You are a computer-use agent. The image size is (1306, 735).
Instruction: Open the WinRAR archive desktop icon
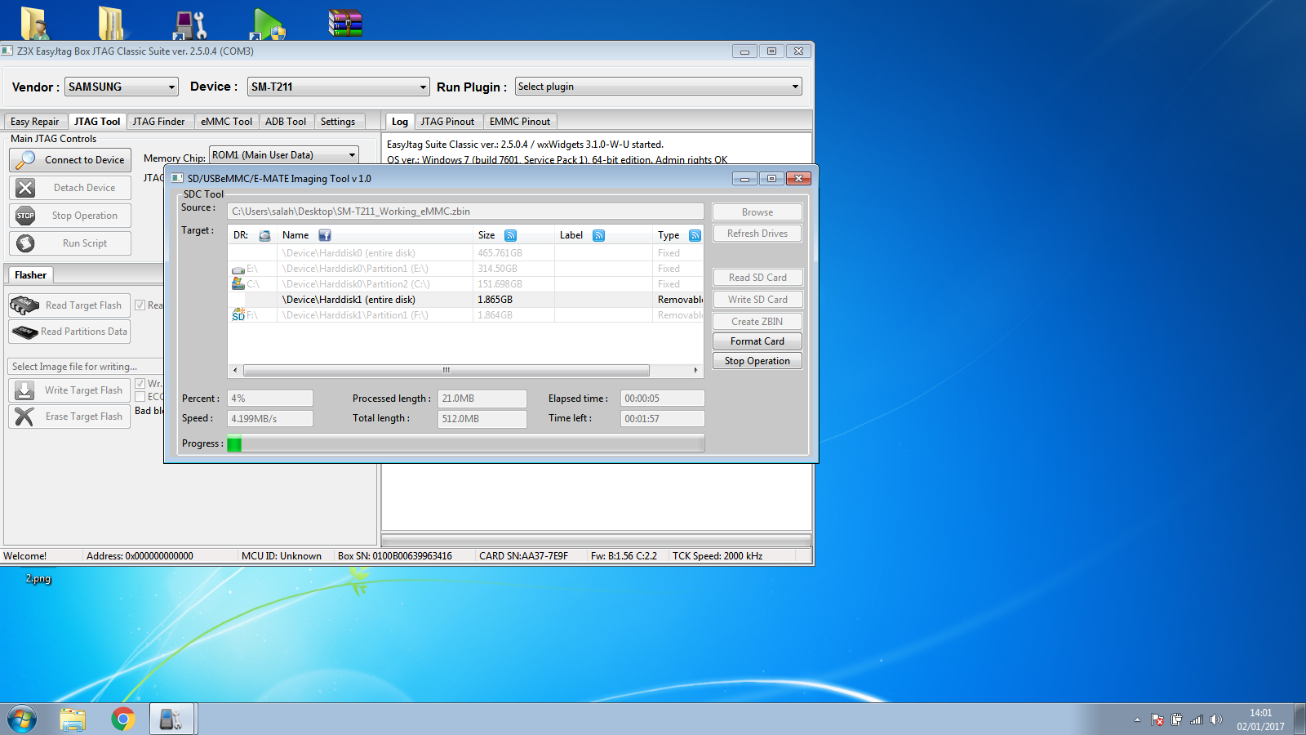click(x=345, y=23)
